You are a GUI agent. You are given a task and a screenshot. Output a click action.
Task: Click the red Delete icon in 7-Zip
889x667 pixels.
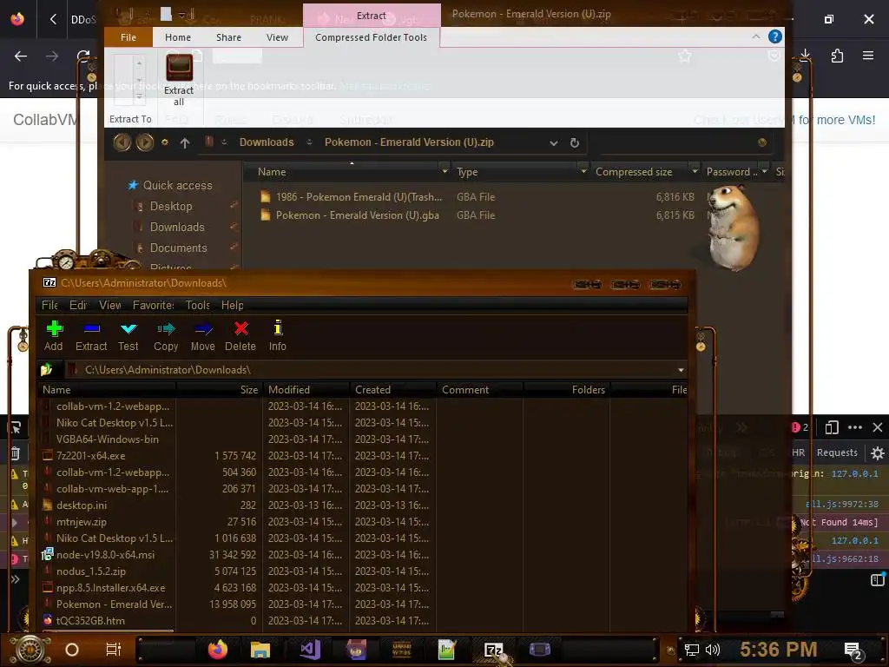pos(241,328)
